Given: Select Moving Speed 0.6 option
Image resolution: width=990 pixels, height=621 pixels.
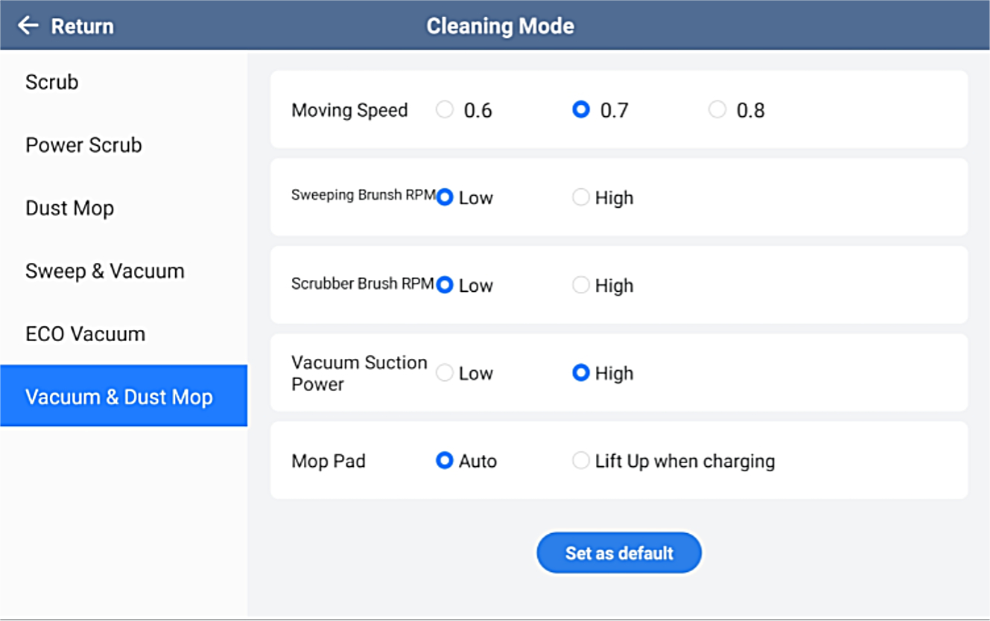Looking at the screenshot, I should click(x=445, y=110).
